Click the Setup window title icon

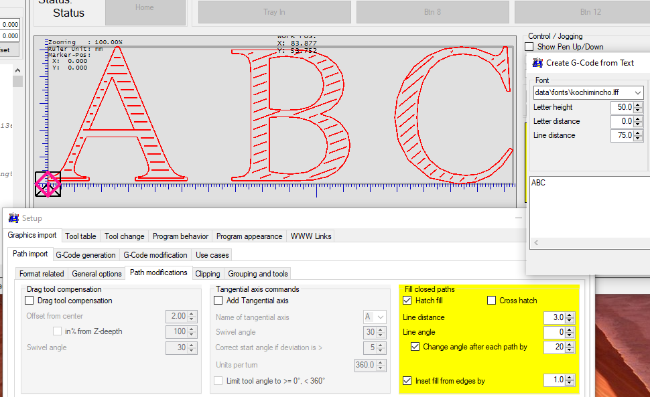click(x=13, y=218)
